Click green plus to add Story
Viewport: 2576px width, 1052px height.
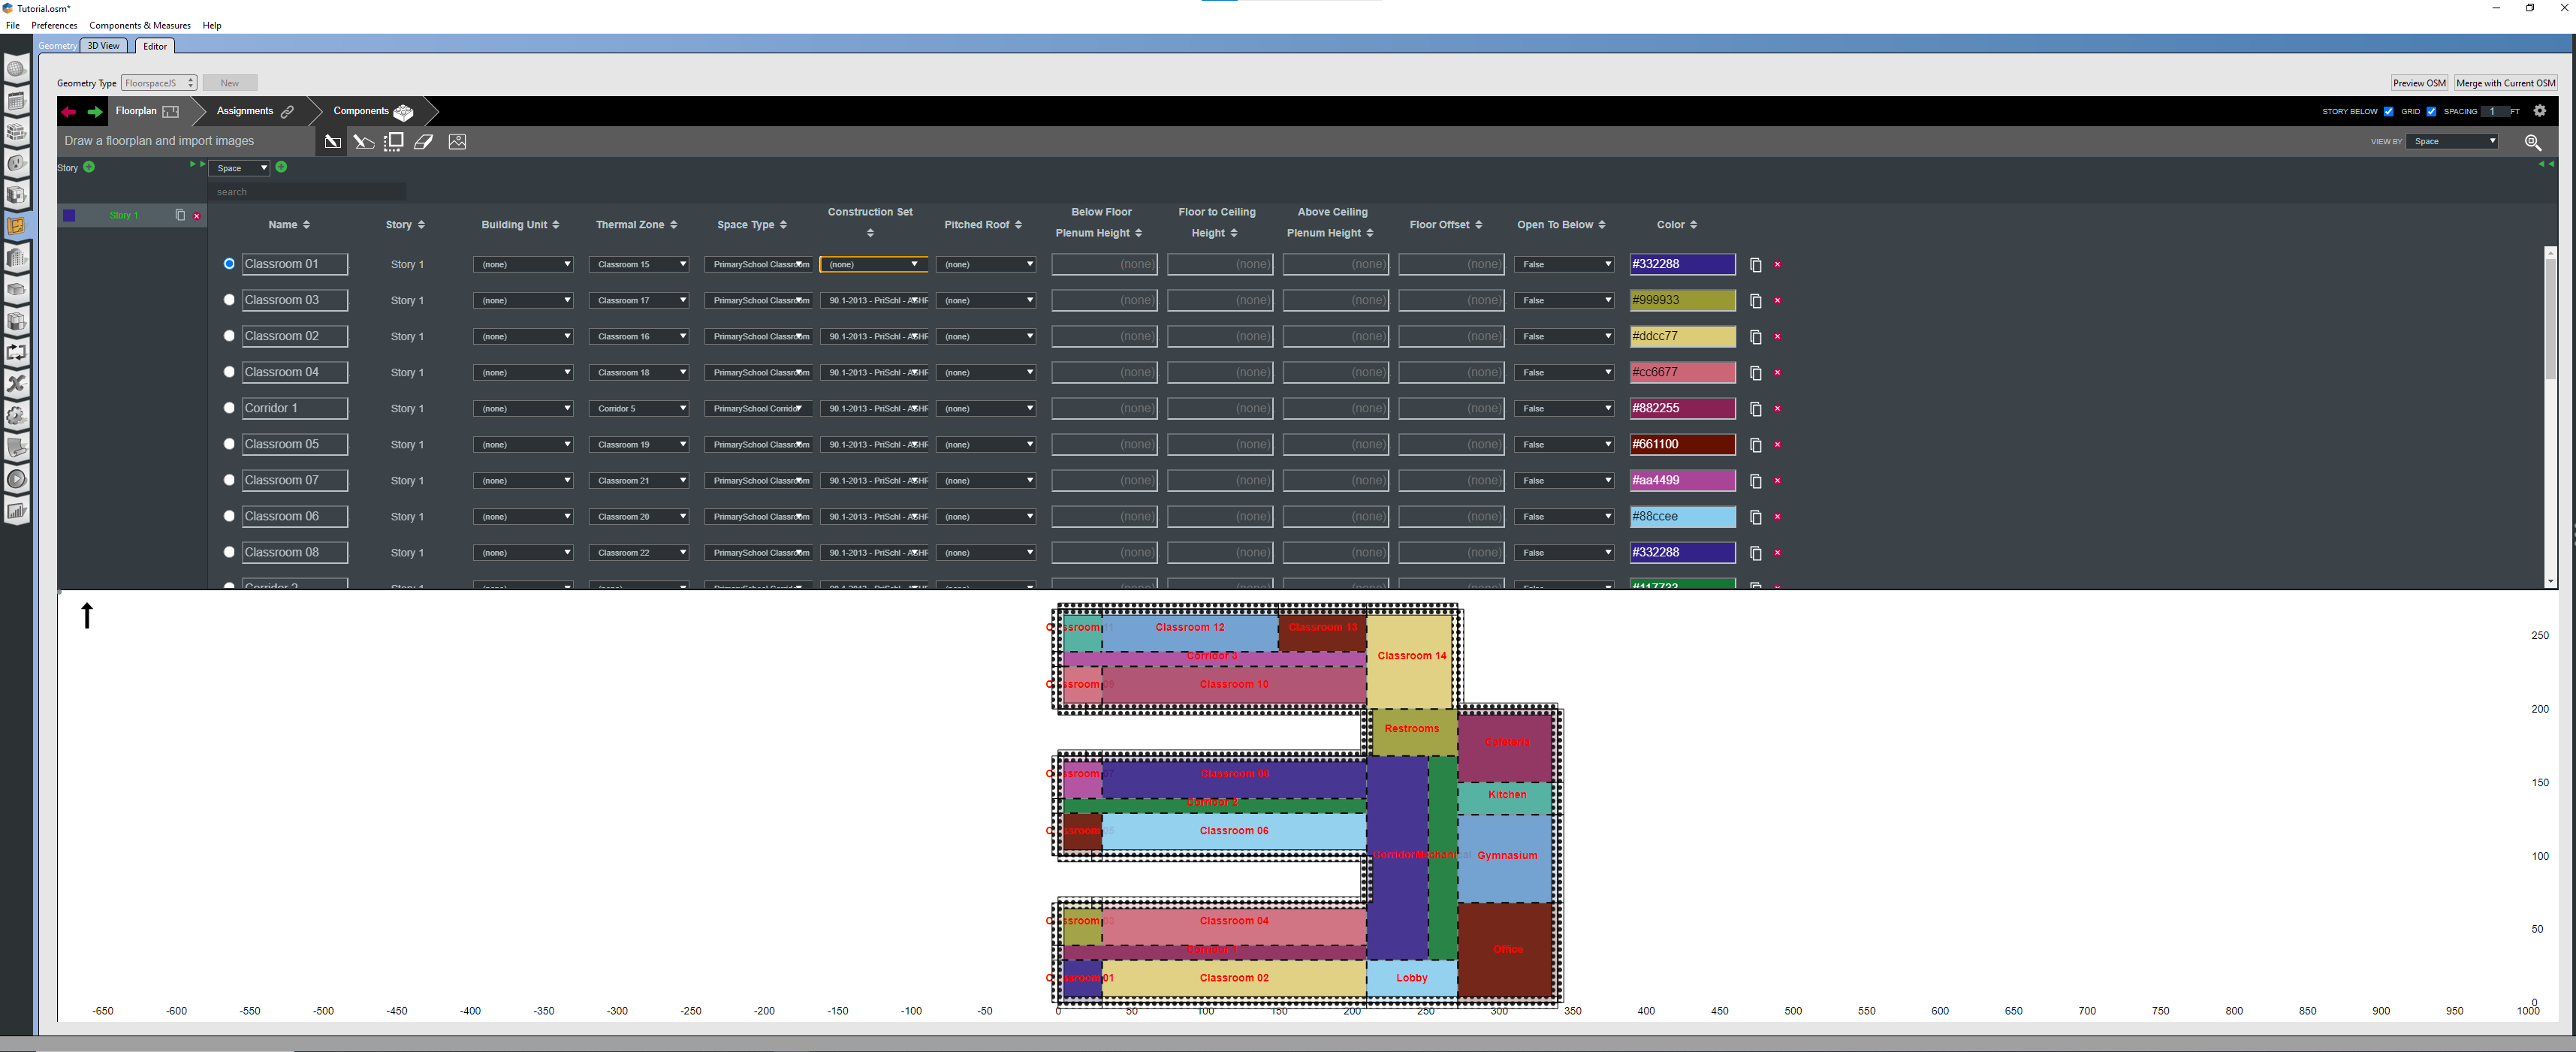tap(89, 167)
